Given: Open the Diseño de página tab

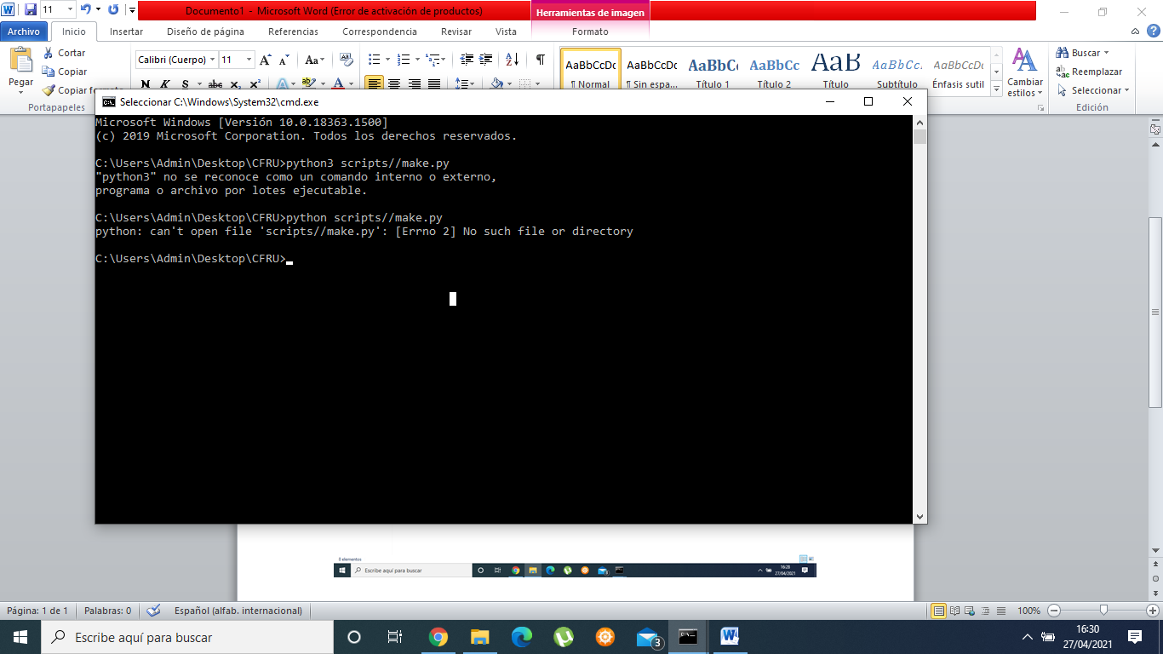Looking at the screenshot, I should pos(205,32).
